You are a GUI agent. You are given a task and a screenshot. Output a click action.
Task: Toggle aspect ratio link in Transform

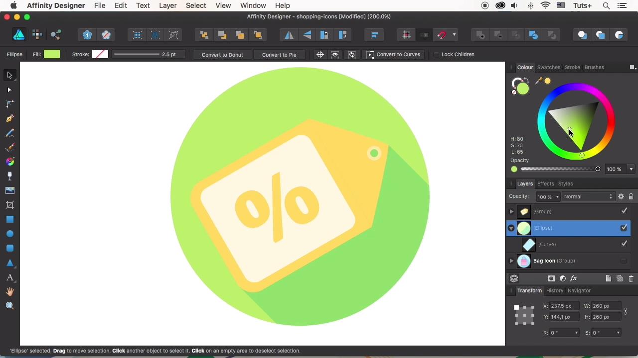[x=626, y=311]
